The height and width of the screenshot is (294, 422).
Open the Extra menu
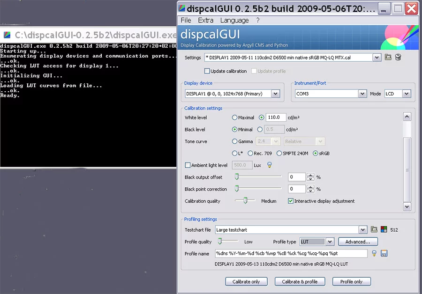coord(206,21)
